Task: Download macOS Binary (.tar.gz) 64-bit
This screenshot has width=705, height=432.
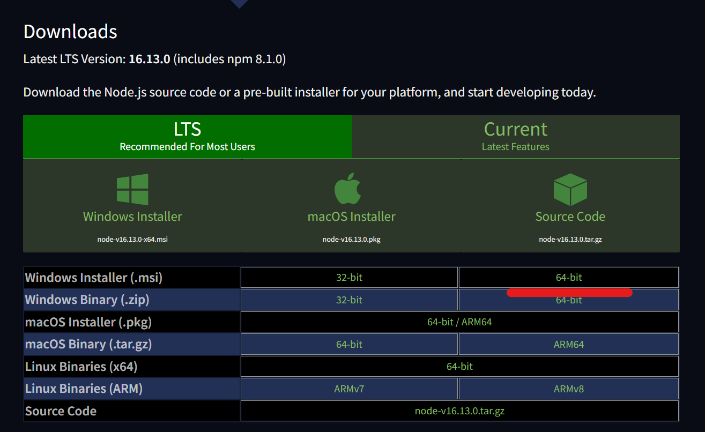Action: click(349, 345)
